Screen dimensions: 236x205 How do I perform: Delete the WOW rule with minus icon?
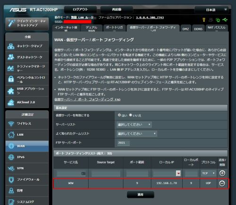click(222, 183)
